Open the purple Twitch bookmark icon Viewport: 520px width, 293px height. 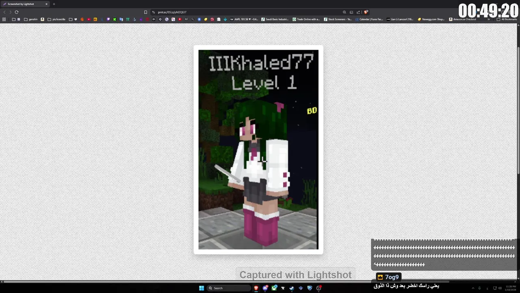click(x=108, y=19)
